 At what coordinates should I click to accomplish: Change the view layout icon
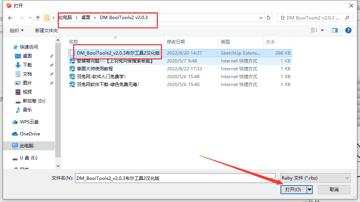pyautogui.click(x=314, y=30)
